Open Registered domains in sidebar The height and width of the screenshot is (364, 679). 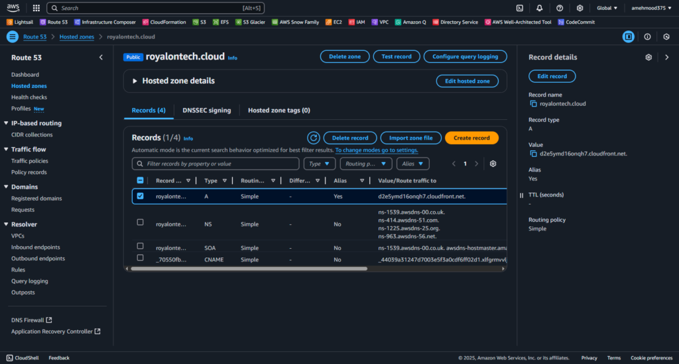(x=36, y=199)
